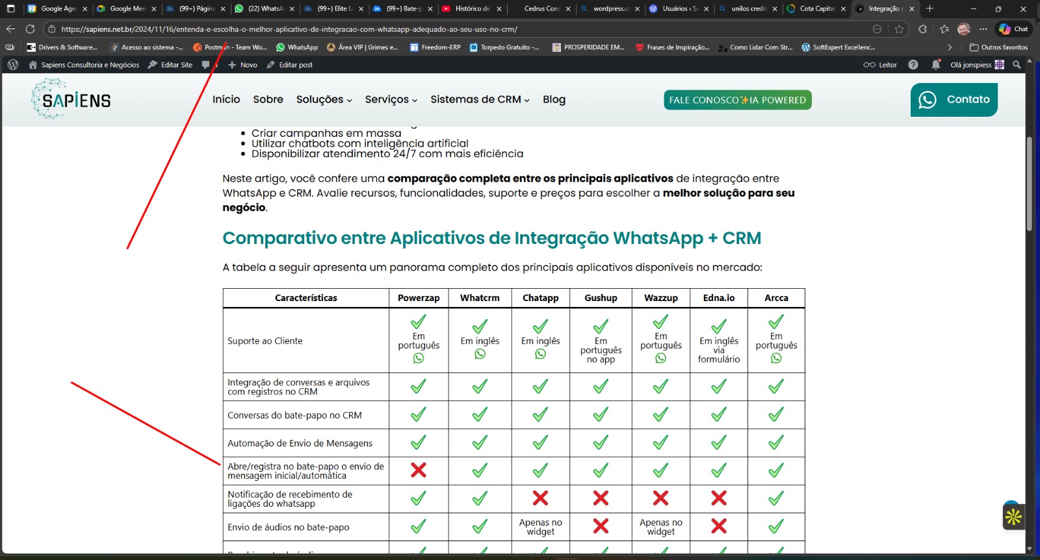Click the page's vertical scrollbar thumb

click(x=1029, y=185)
